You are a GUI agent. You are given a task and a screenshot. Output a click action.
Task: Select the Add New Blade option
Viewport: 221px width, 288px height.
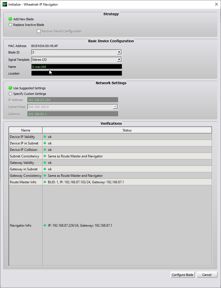coord(10,19)
